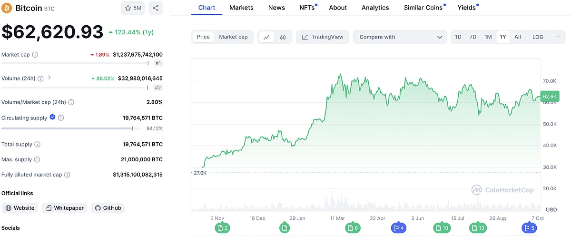Open blue flag marker with 5 events

[530, 228]
